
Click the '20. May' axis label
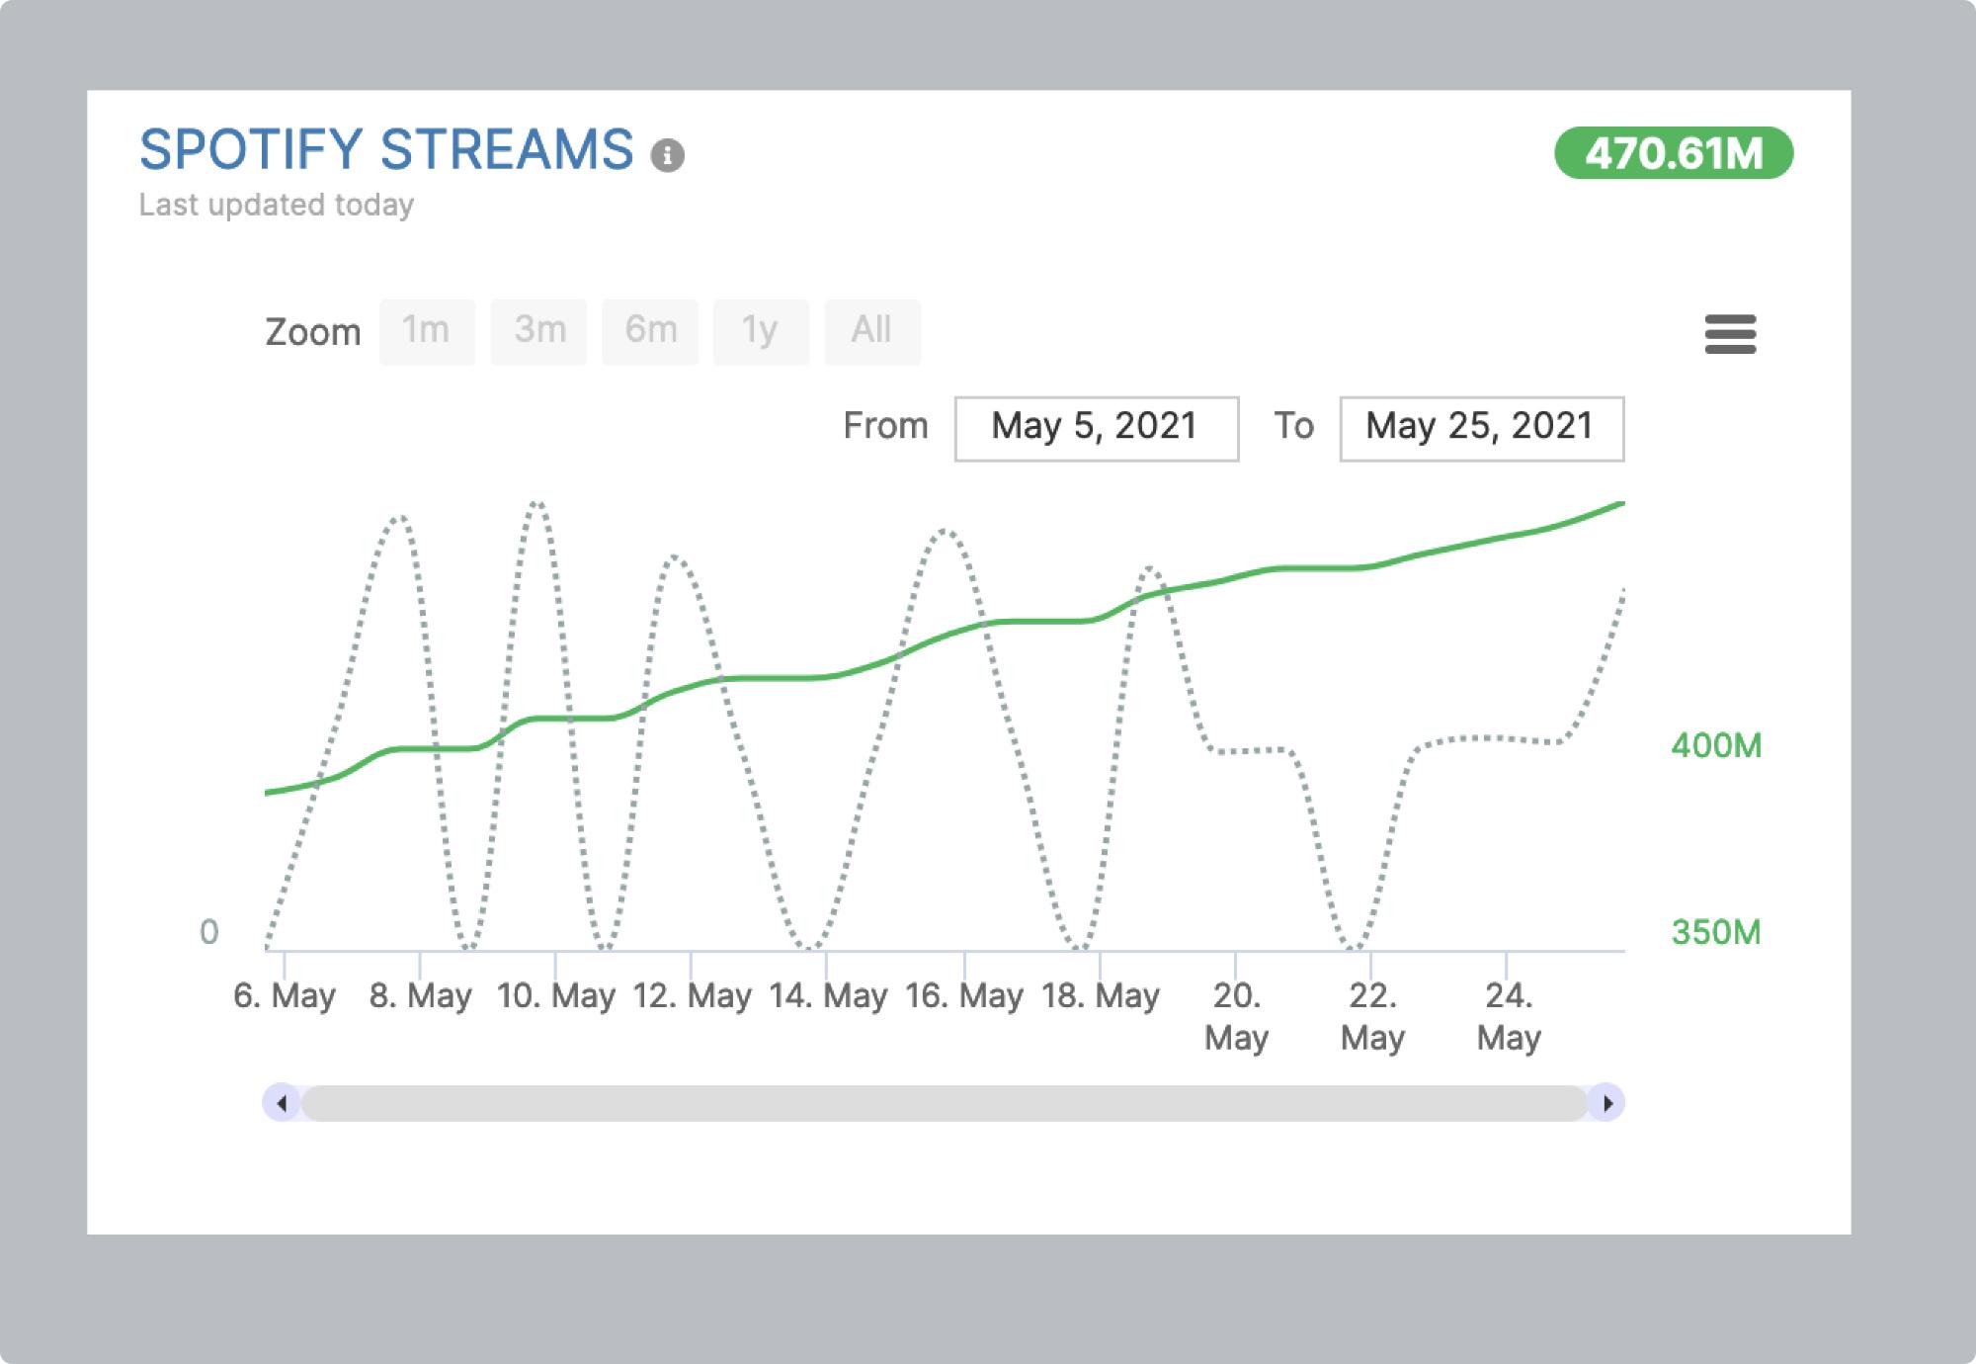point(1236,1016)
